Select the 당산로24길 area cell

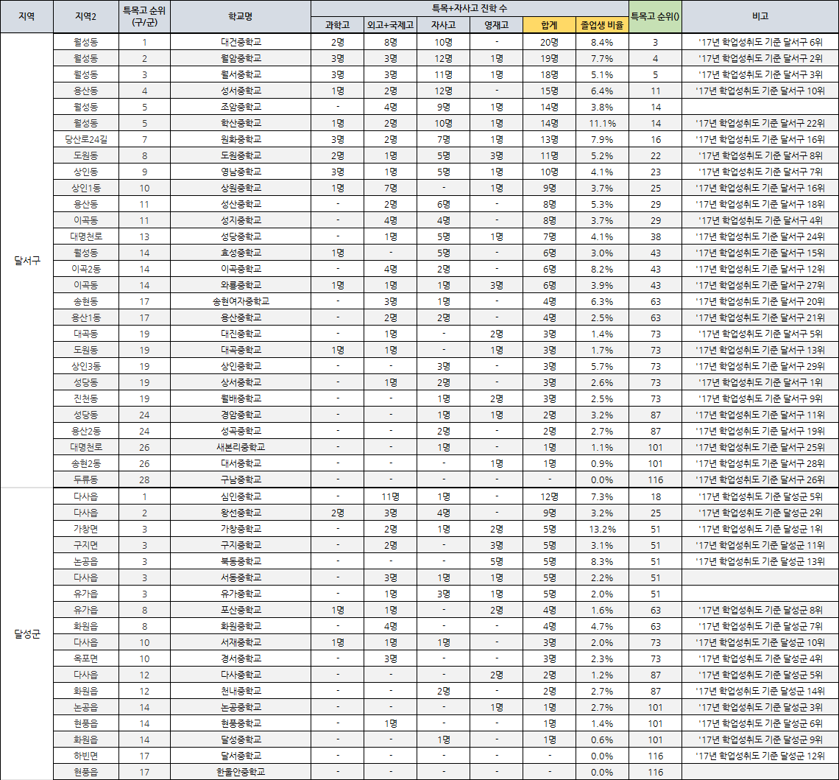point(85,139)
